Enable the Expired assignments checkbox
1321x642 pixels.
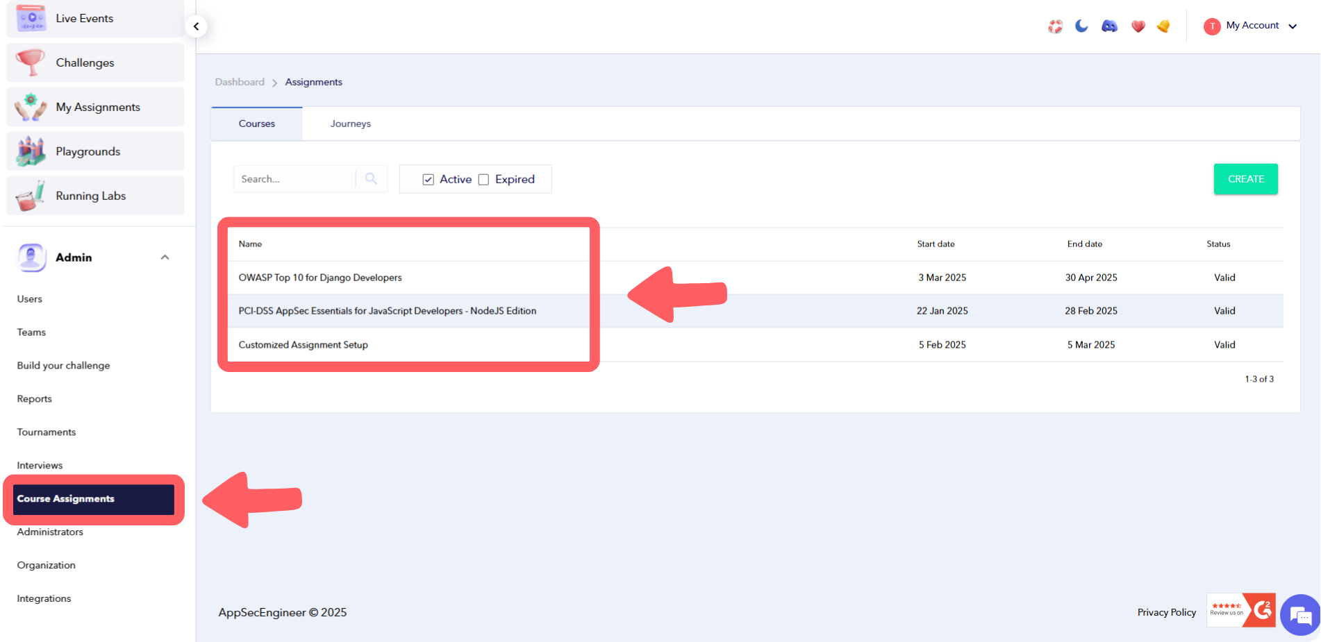pyautogui.click(x=484, y=179)
